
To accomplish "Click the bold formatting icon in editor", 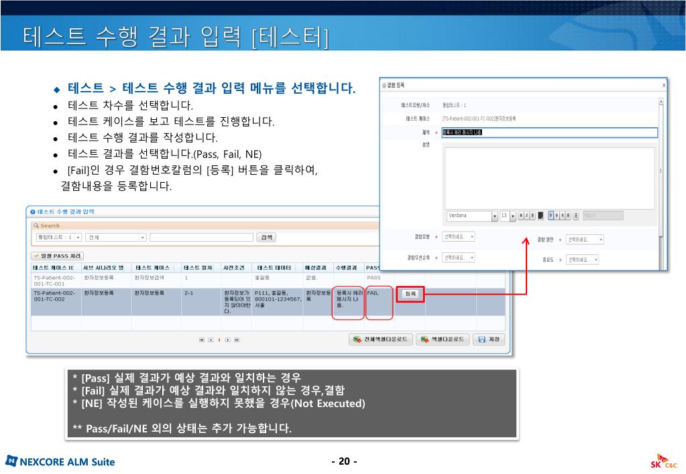I will (521, 216).
